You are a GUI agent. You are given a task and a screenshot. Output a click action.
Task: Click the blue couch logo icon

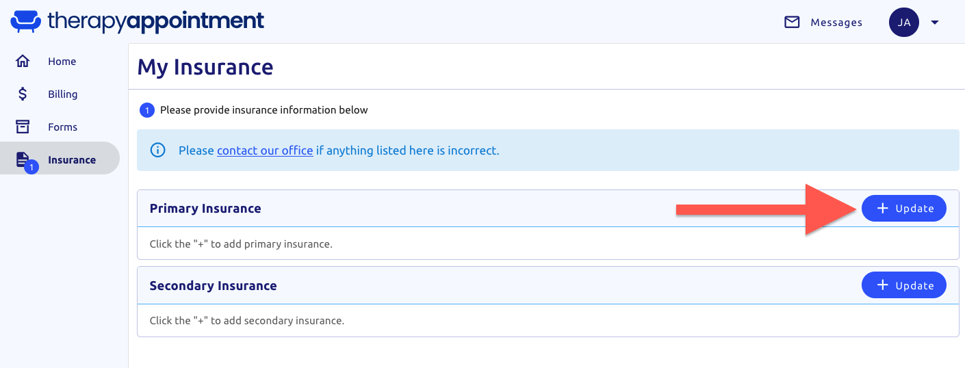(x=26, y=21)
